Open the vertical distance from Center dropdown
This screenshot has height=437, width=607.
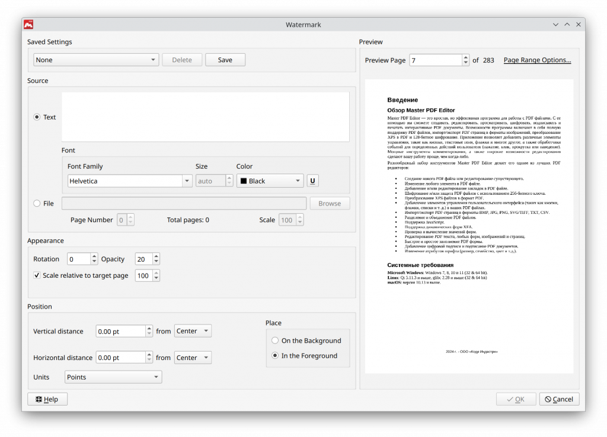193,330
